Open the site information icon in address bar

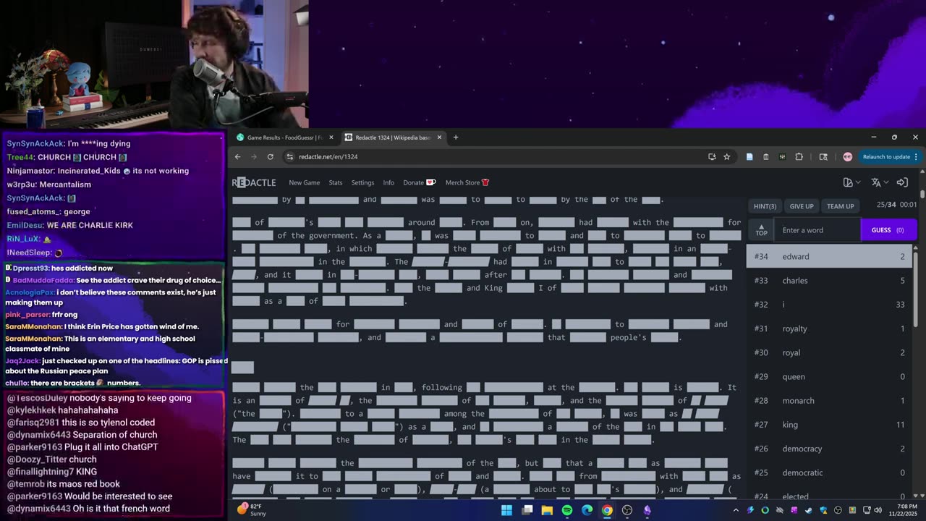coord(289,156)
